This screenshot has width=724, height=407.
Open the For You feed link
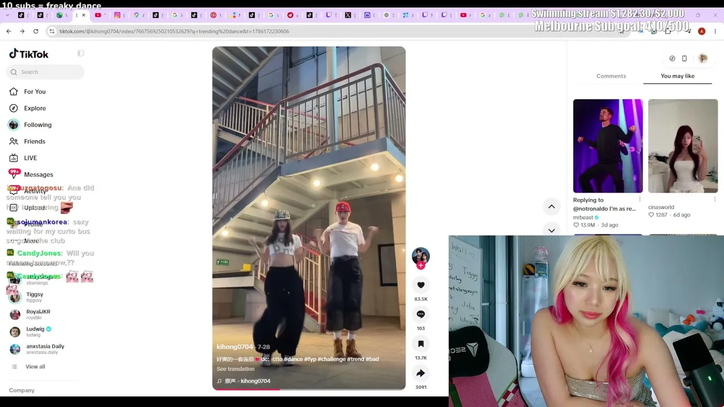click(x=35, y=92)
